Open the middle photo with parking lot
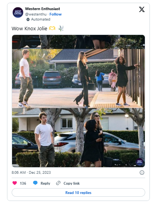Viewport: 153px width, 206px height. point(78,78)
